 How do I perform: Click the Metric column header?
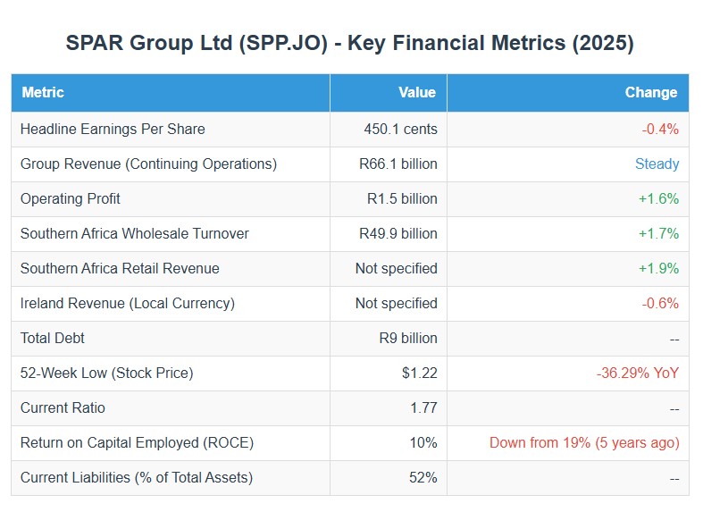point(43,92)
